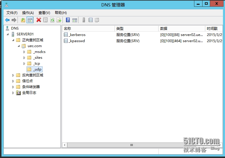Sort by the 数据 column header
225x158 pixels.
coord(182,28)
